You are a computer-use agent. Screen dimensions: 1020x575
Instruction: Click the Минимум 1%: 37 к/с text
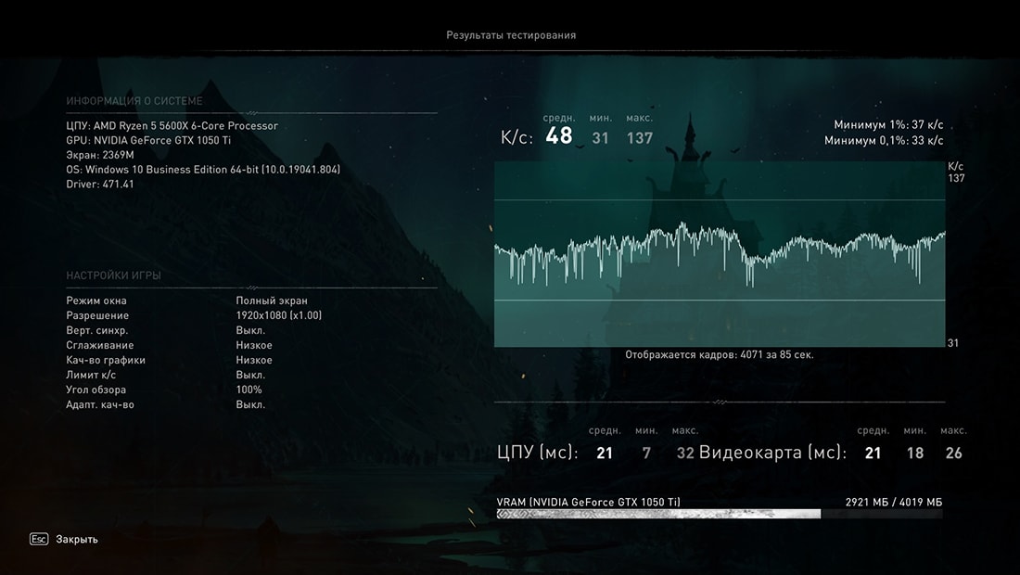[888, 125]
